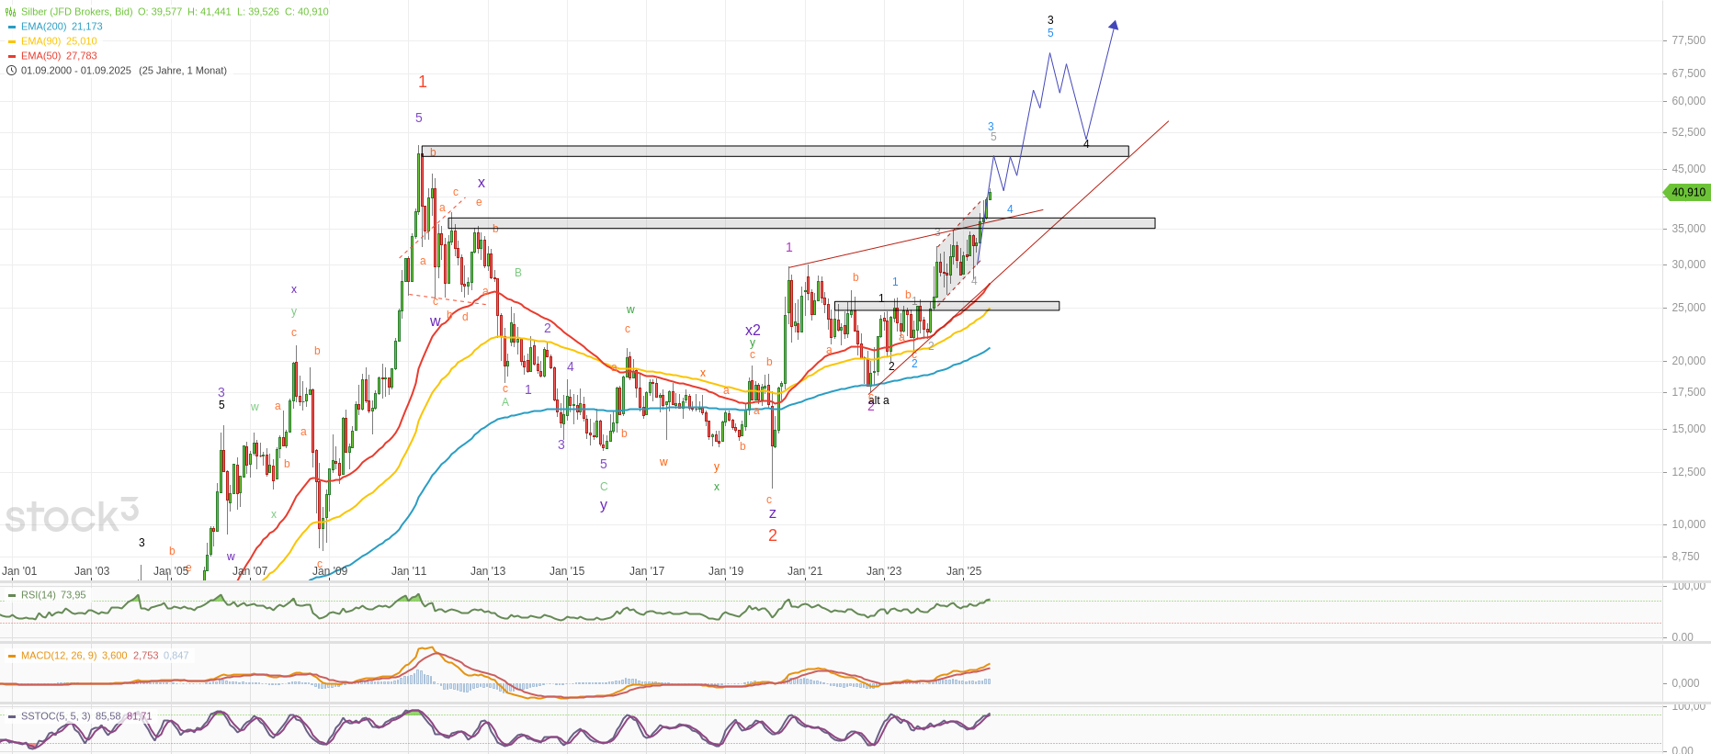Click the red EMA(50) legend marker
The height and width of the screenshot is (754, 1711).
(12, 56)
